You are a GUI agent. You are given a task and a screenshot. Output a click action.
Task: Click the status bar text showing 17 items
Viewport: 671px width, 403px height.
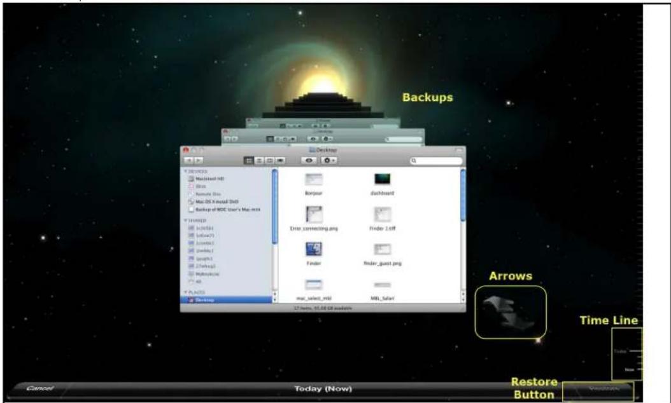tap(323, 308)
